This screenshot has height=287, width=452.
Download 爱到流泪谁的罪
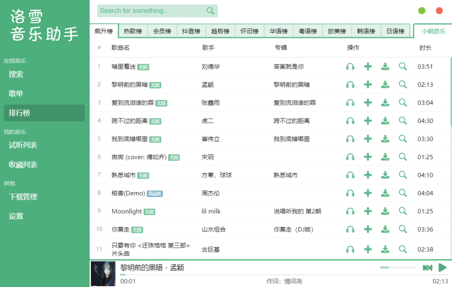pyautogui.click(x=385, y=103)
